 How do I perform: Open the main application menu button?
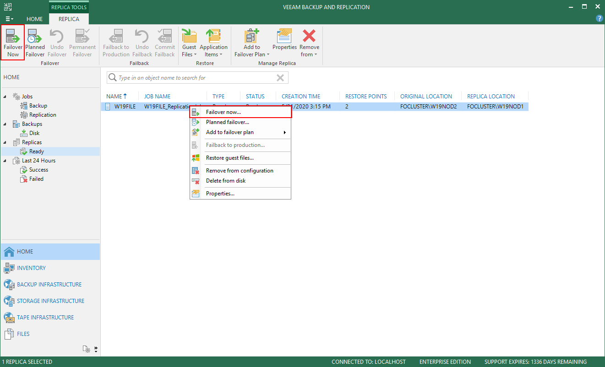pos(9,19)
